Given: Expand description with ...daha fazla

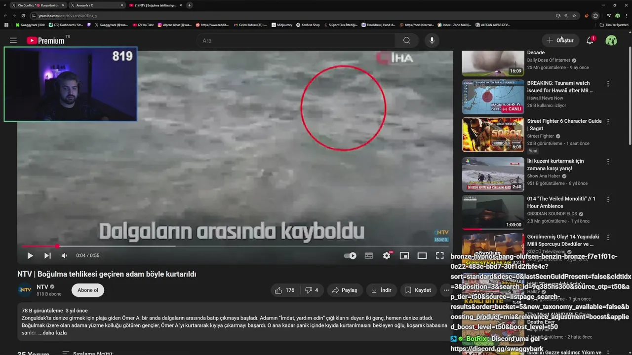Looking at the screenshot, I should pyautogui.click(x=52, y=333).
